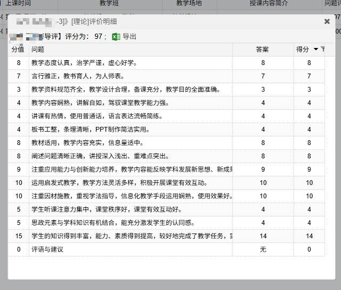Select the row 教学态度认真，治学严谨

[x=84, y=63]
